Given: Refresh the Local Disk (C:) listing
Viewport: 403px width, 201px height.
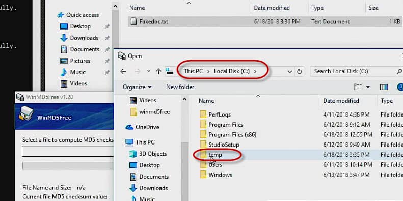Looking at the screenshot, I should [299, 72].
